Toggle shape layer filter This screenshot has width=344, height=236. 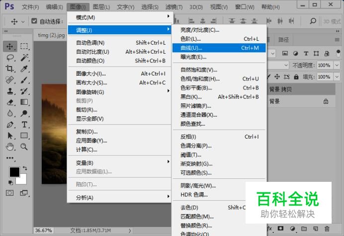316,53
